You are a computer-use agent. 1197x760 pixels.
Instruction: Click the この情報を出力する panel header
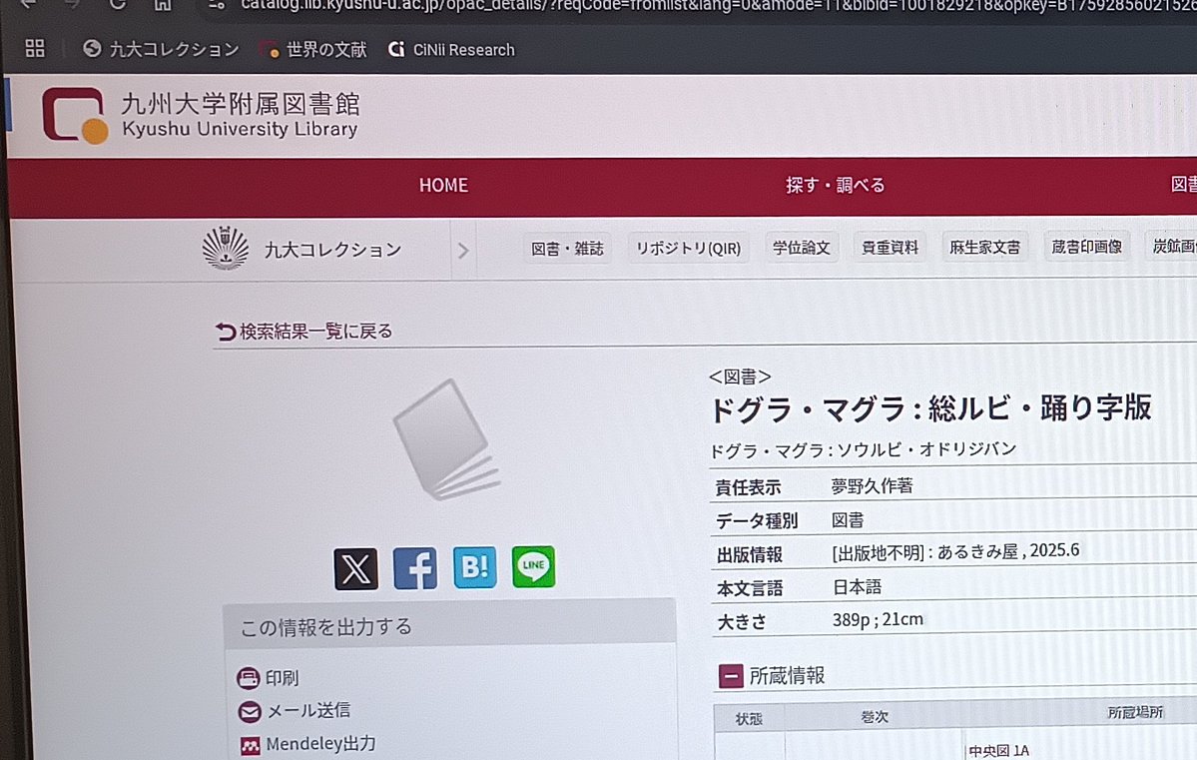point(449,624)
